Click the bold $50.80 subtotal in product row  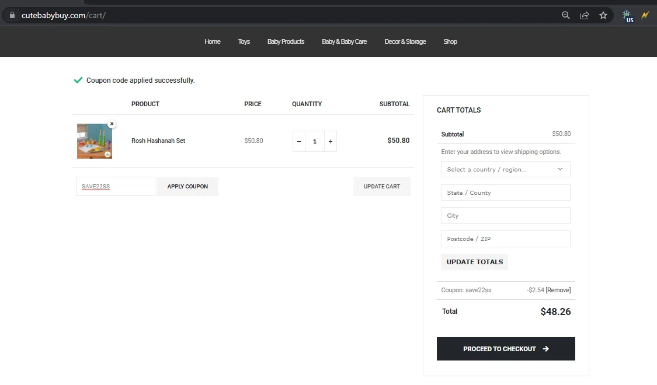(x=398, y=141)
